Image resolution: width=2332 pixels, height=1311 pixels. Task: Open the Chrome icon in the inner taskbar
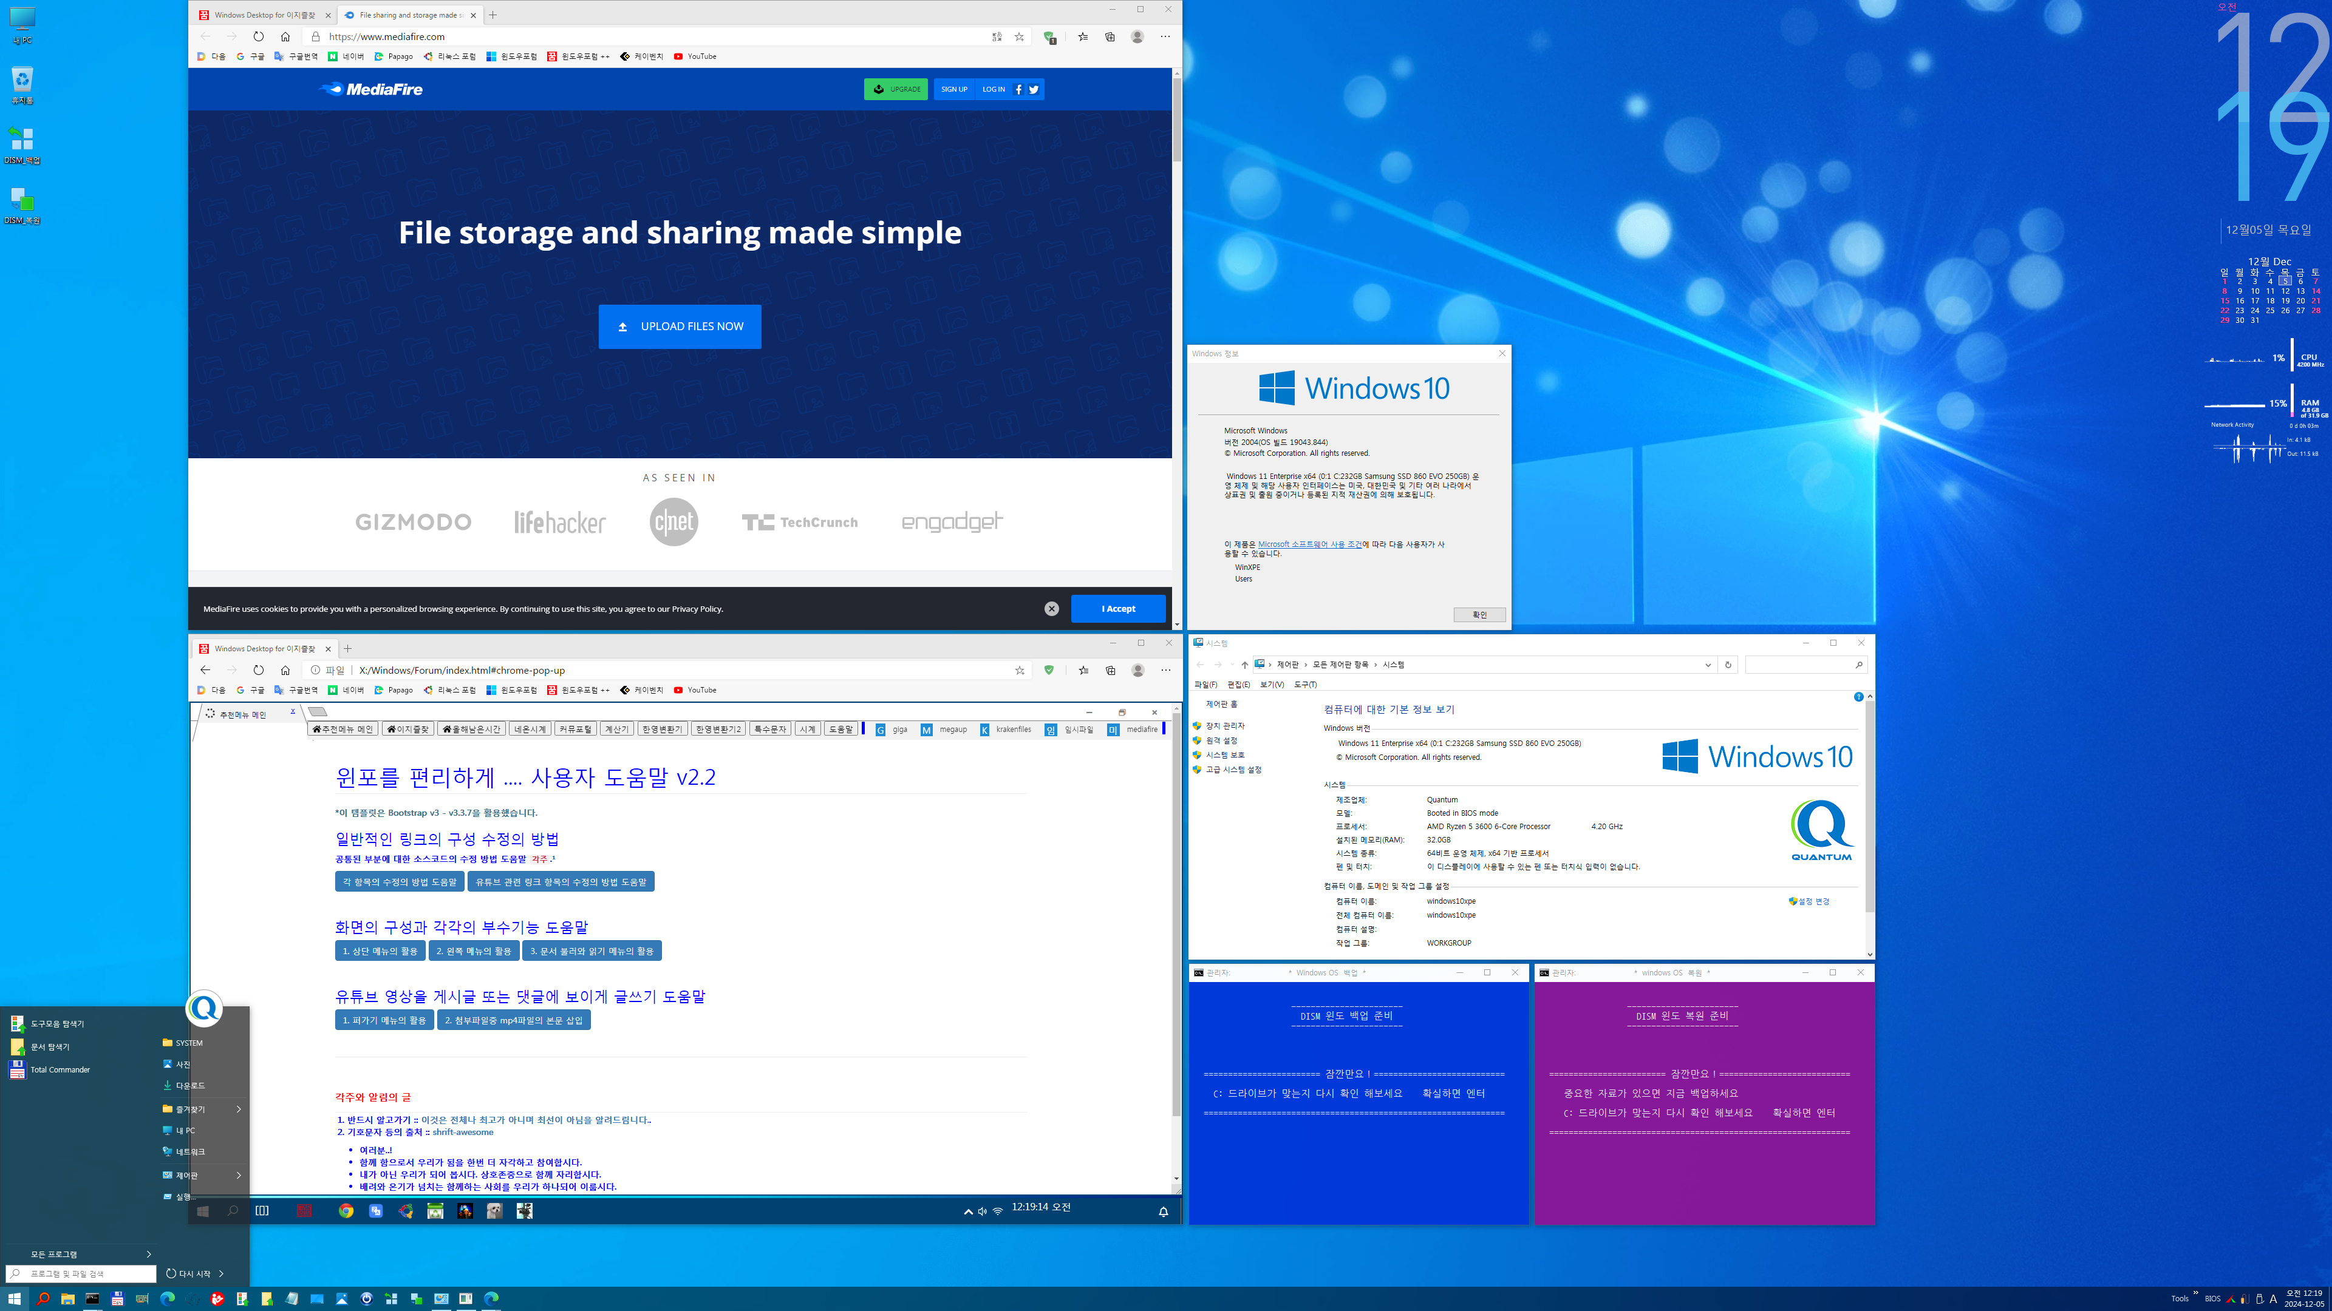346,1211
